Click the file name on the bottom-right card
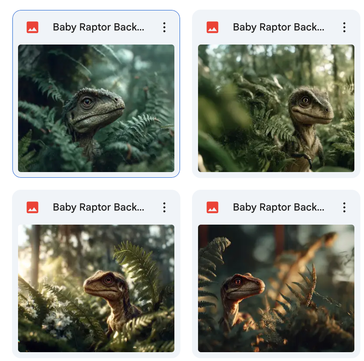The height and width of the screenshot is (361, 364). coord(279,207)
